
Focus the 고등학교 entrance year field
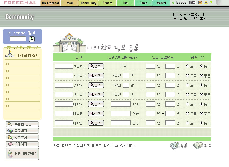(x=150, y=95)
